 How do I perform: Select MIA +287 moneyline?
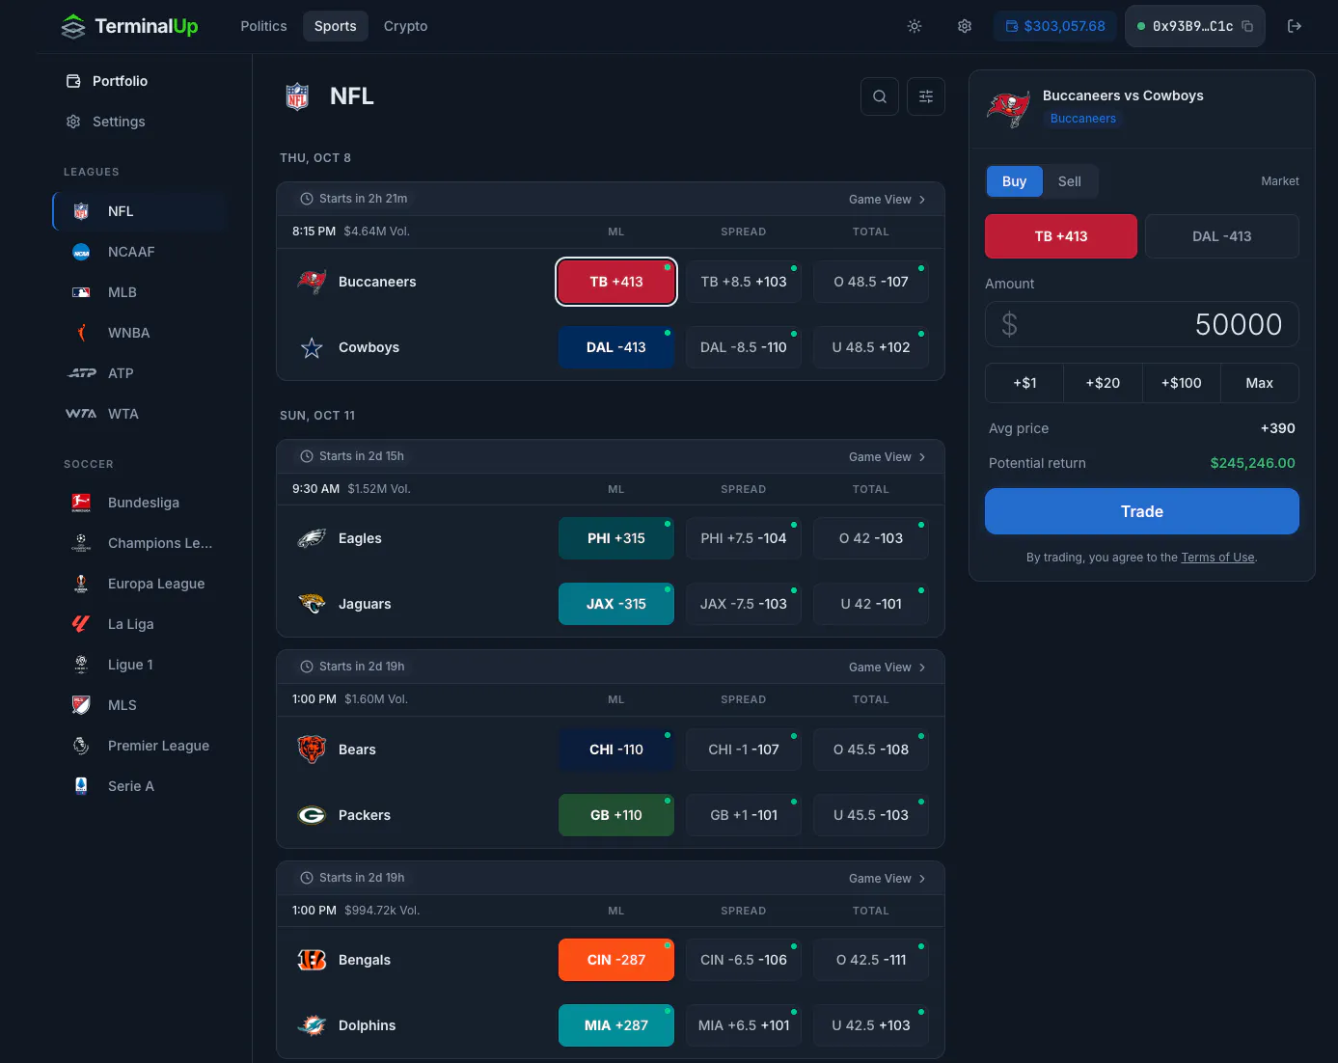pyautogui.click(x=616, y=1025)
